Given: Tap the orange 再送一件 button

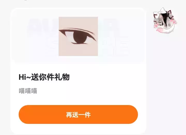Looking at the screenshot, I should 78,115.
